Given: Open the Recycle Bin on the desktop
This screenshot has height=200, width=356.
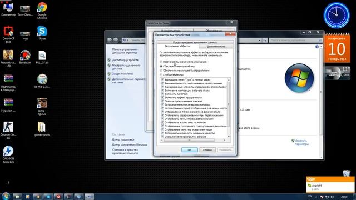Looking at the screenshot, I should 347,173.
